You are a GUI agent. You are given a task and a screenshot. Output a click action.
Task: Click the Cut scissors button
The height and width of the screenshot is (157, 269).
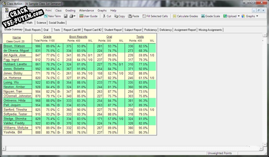tap(107, 16)
